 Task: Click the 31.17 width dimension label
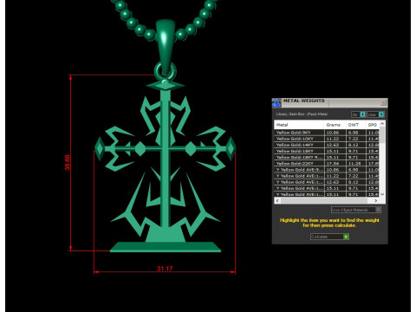point(165,269)
